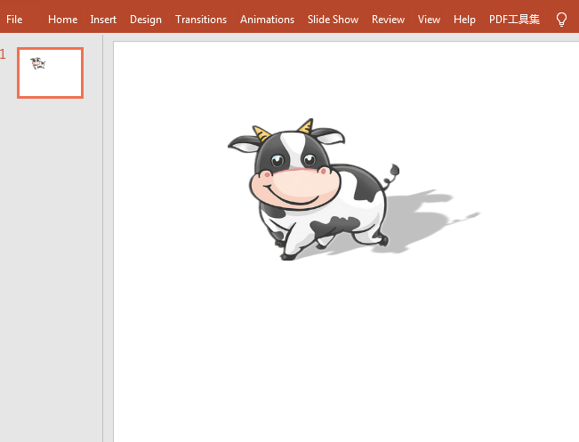Viewport: 579px width, 442px height.
Task: Select the View ribbon tab
Action: pyautogui.click(x=429, y=20)
